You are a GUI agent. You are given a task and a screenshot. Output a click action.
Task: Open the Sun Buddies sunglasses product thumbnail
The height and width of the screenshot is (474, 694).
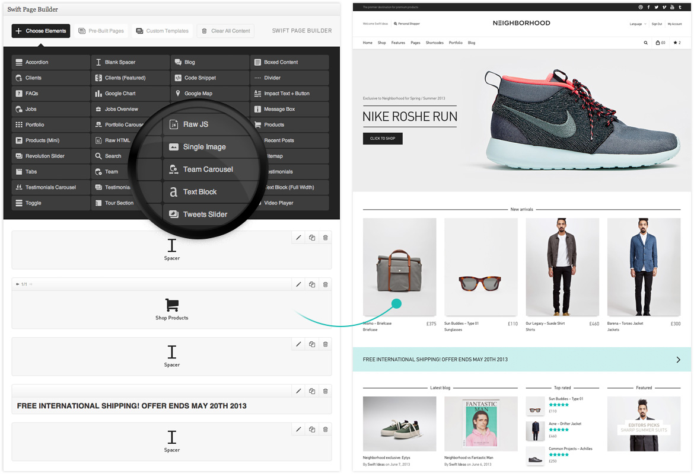(x=480, y=267)
